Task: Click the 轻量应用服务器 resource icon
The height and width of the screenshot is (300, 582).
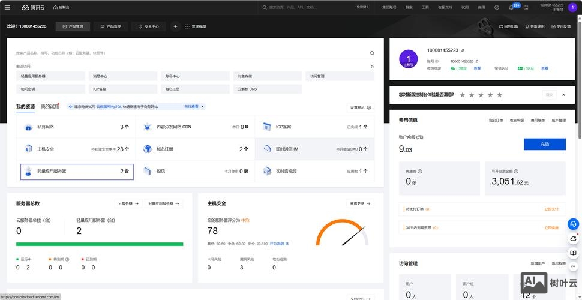Action: pyautogui.click(x=28, y=171)
